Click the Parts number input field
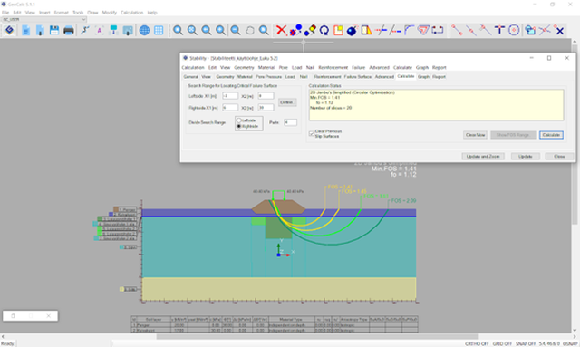Image resolution: width=580 pixels, height=347 pixels. click(x=290, y=122)
